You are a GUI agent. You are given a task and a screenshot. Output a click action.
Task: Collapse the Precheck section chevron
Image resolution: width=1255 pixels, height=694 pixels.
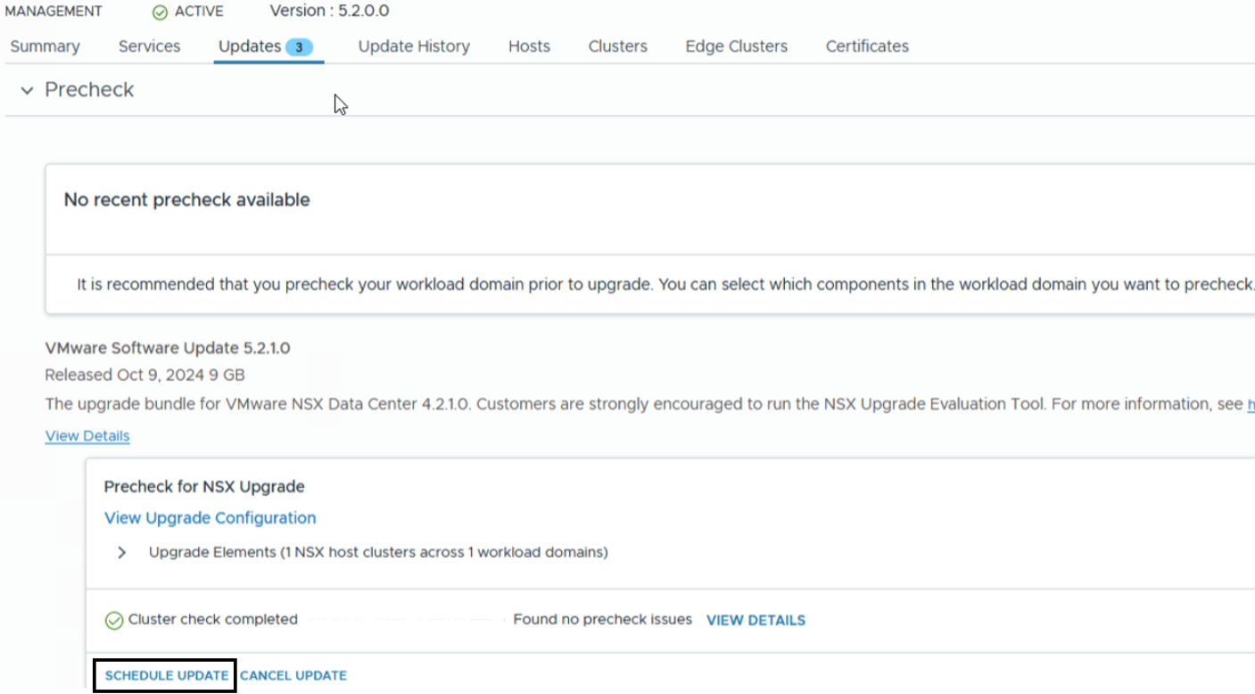[27, 90]
